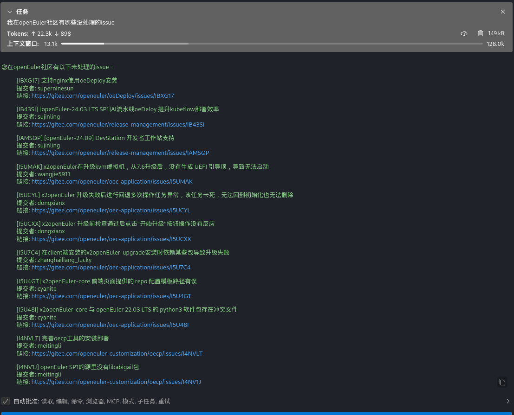This screenshot has width=514, height=415.
Task: Click submitter name zhanghailiang_lucky
Action: [65, 260]
